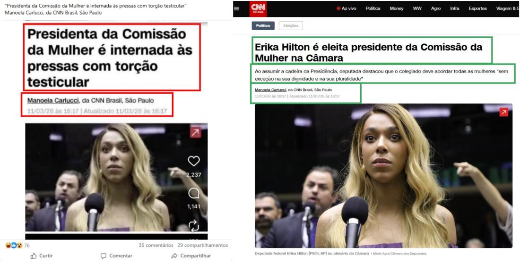Click the Comentar button
520x262 pixels.
tap(116, 256)
